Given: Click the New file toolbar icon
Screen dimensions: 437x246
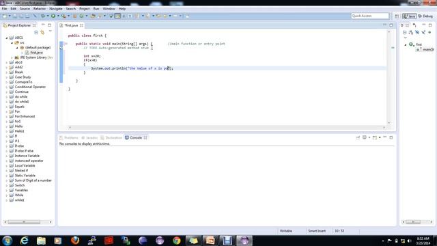Looking at the screenshot, I should [5, 16].
